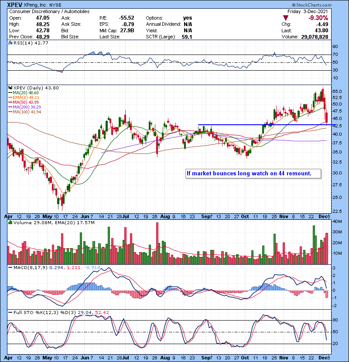Click the SCTR (Large) value 59.1
The height and width of the screenshot is (362, 349).
(x=187, y=37)
